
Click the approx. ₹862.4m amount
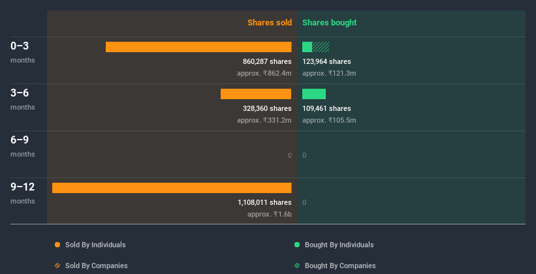pyautogui.click(x=264, y=73)
